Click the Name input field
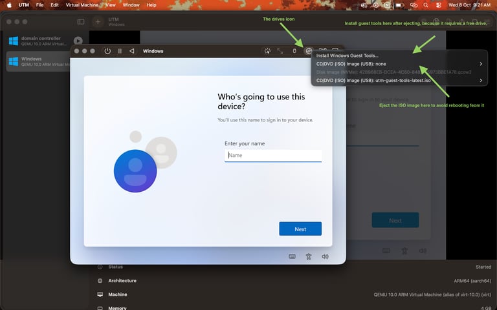 [x=273, y=155]
